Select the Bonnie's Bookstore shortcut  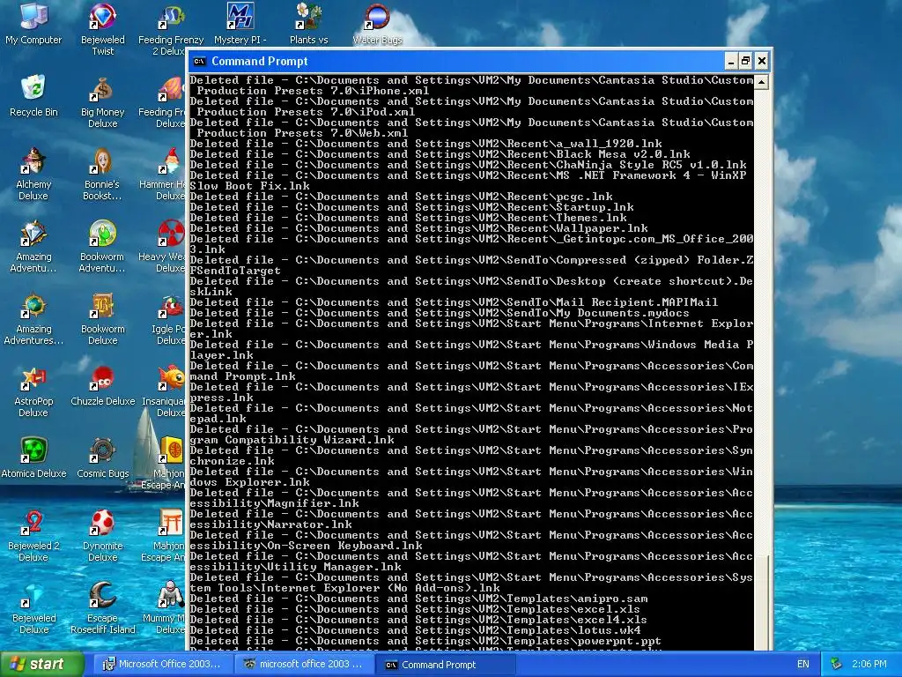click(x=102, y=174)
